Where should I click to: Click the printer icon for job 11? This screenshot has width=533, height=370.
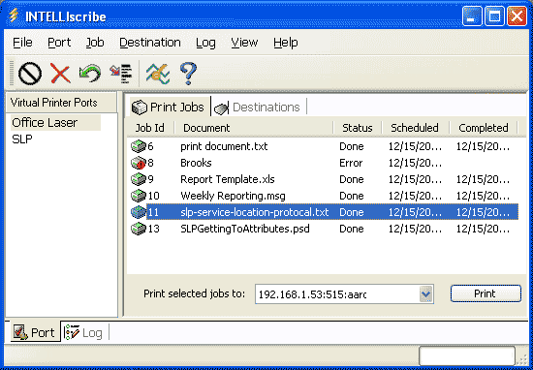coord(139,212)
